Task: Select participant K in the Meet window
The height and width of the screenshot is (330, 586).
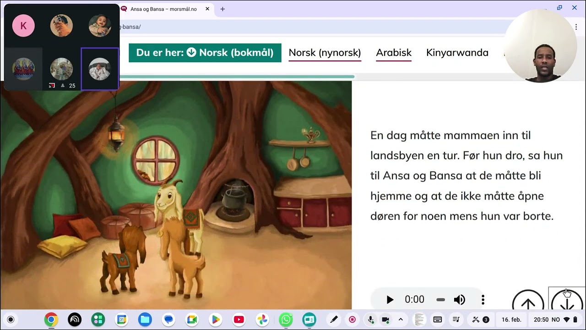Action: click(23, 26)
